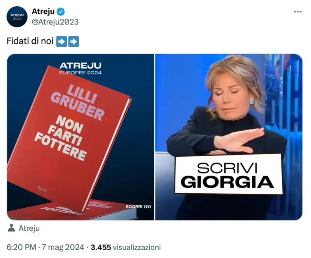Open the red book cover image
This screenshot has width=311, height=258.
point(80,137)
